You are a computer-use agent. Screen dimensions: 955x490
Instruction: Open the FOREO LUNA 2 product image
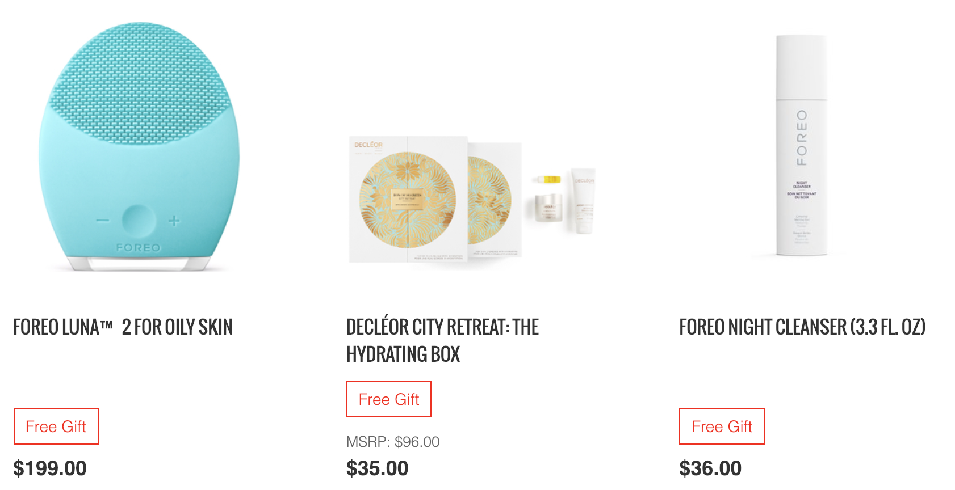139,147
